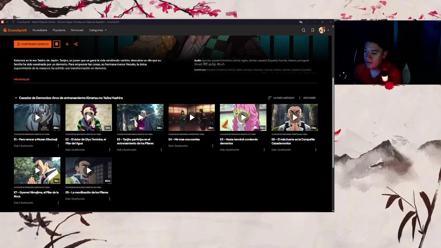This screenshot has height=248, width=441.
Task: Play episode E1 thumbnail
Action: [37, 117]
